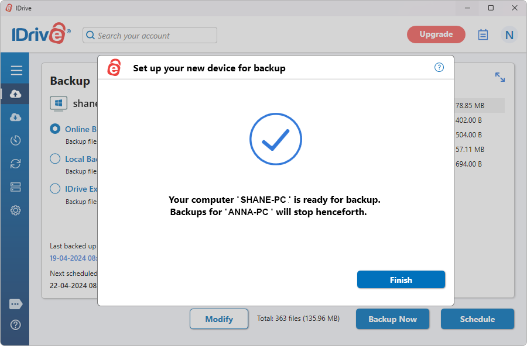The image size is (527, 346).
Task: Select the Online Backup radio button
Action: click(x=55, y=129)
